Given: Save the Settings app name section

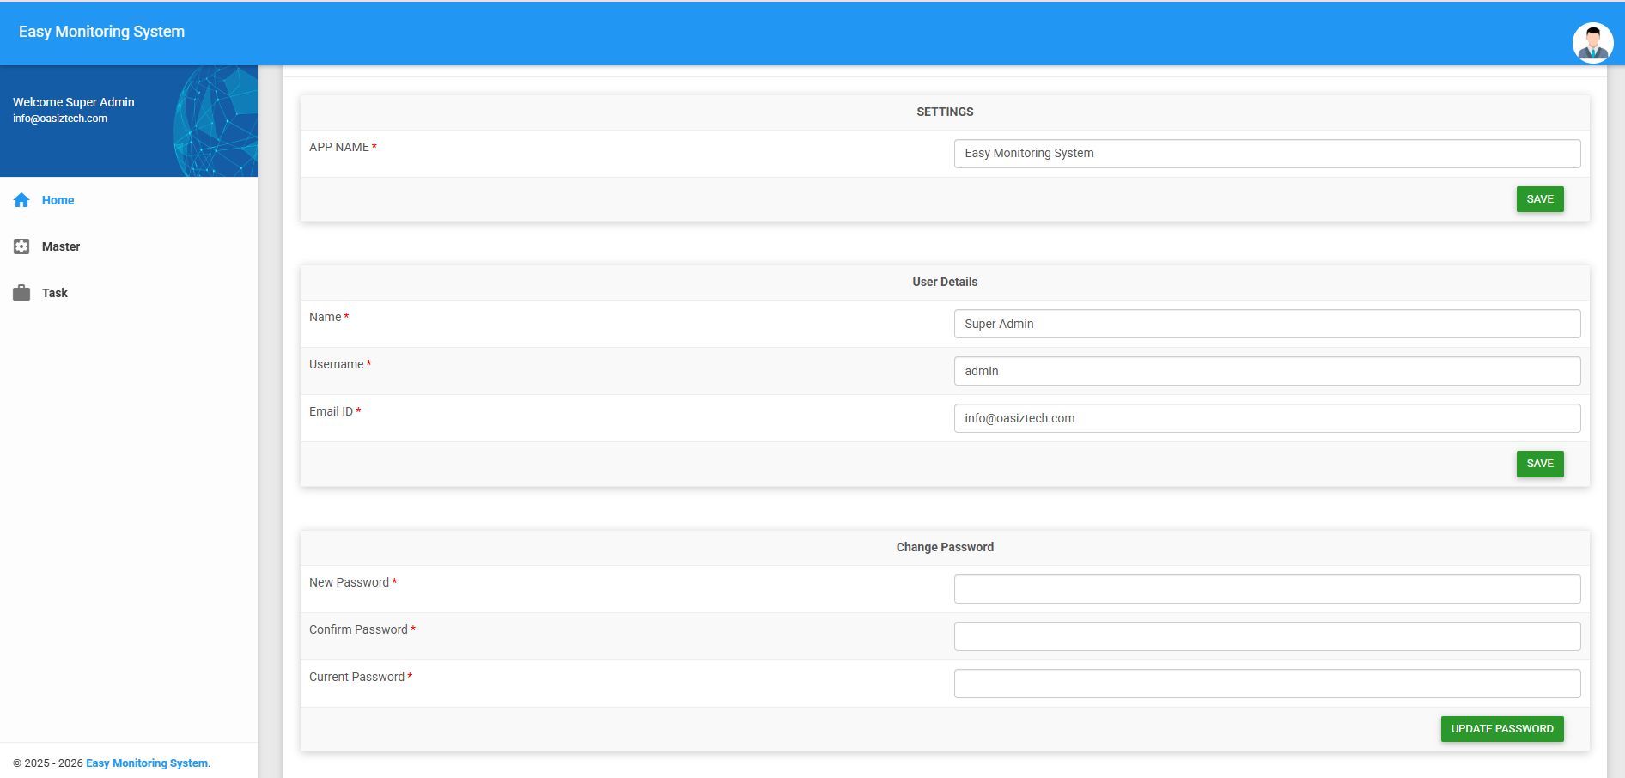Looking at the screenshot, I should [1540, 199].
